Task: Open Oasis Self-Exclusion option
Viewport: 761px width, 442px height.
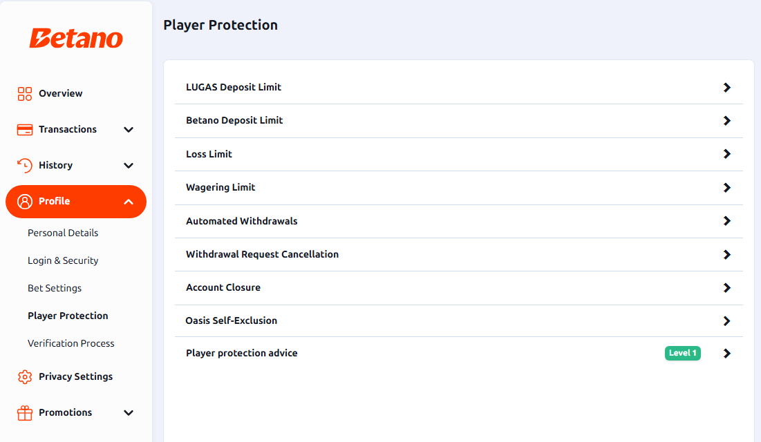Action: (x=459, y=320)
